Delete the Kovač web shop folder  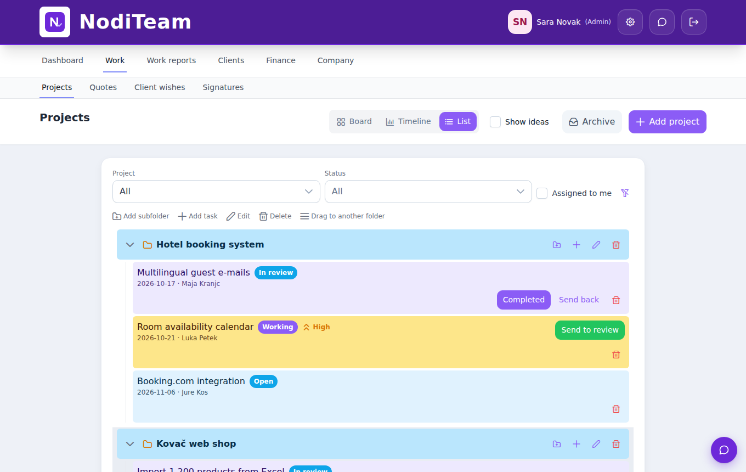(x=616, y=444)
